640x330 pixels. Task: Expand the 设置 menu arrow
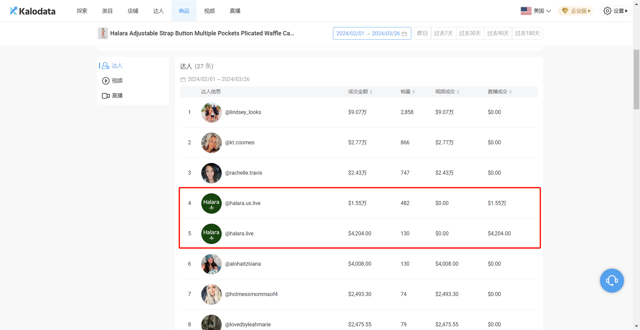[626, 11]
